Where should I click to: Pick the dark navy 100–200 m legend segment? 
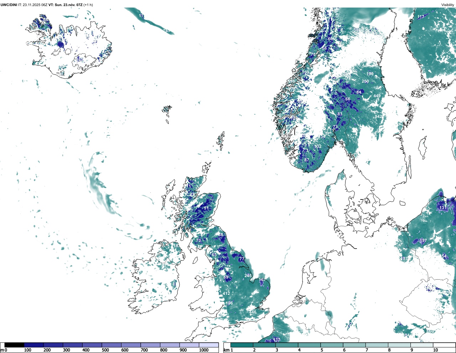click(34, 345)
